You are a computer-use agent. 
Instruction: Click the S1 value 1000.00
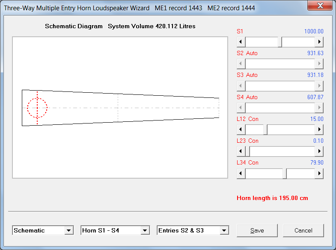pos(314,31)
